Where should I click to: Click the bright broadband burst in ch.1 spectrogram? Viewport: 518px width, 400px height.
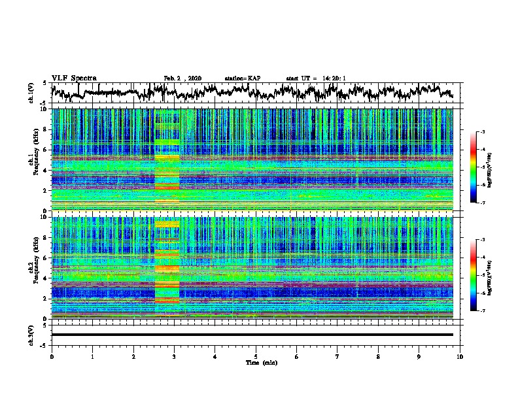coord(167,159)
